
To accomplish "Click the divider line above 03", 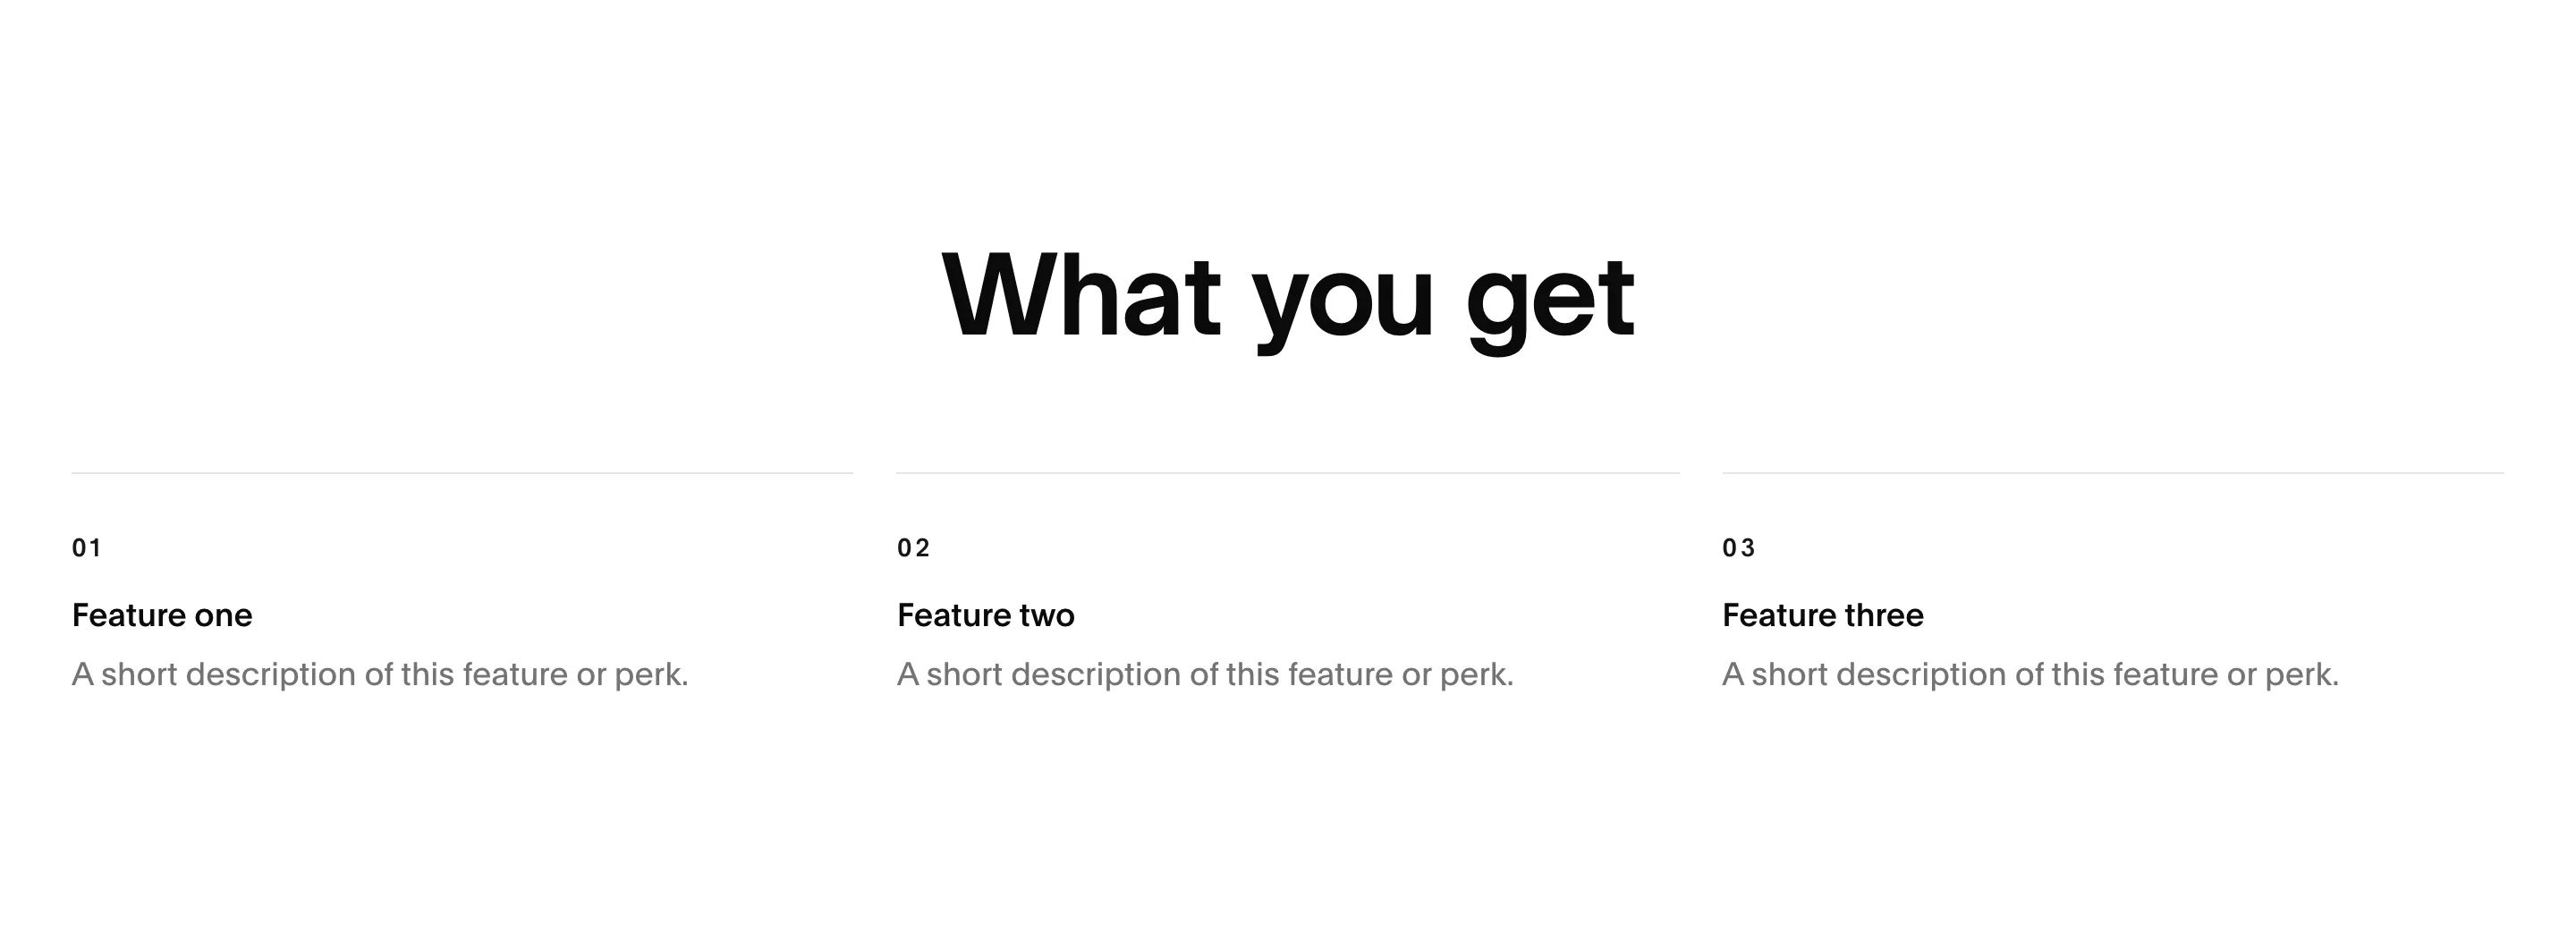I will coord(2113,473).
